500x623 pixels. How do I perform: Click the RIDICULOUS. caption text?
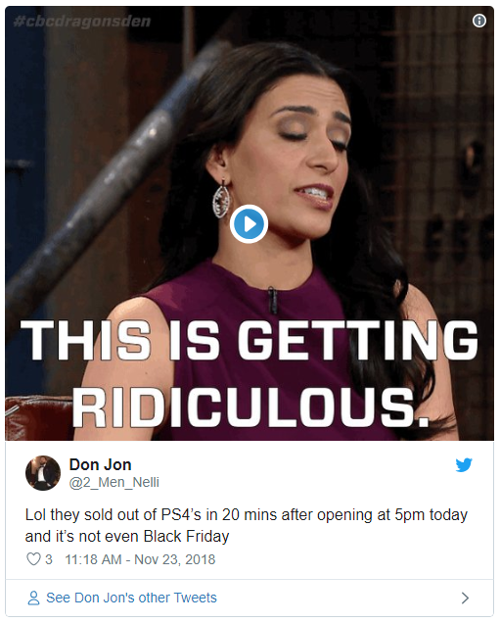pyautogui.click(x=250, y=407)
